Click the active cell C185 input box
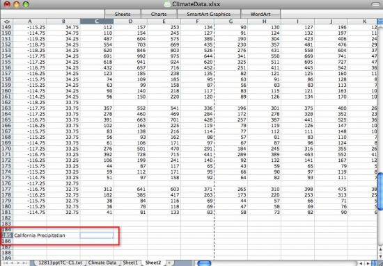 point(97,235)
